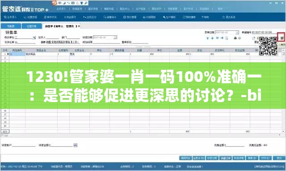Click the 退出 button at bottom right
This screenshot has height=171, width=286.
point(279,158)
